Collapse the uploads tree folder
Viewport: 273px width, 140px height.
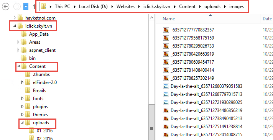point(22,123)
